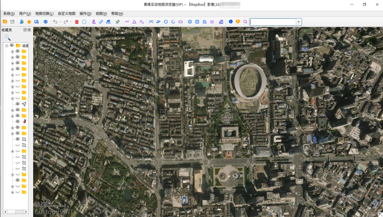383x217 pixels.
Task: Click inside the toolbar search input field
Action: point(272,22)
